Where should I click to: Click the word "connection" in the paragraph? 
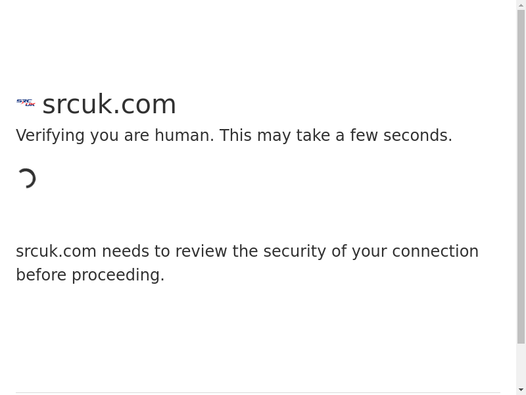435,251
